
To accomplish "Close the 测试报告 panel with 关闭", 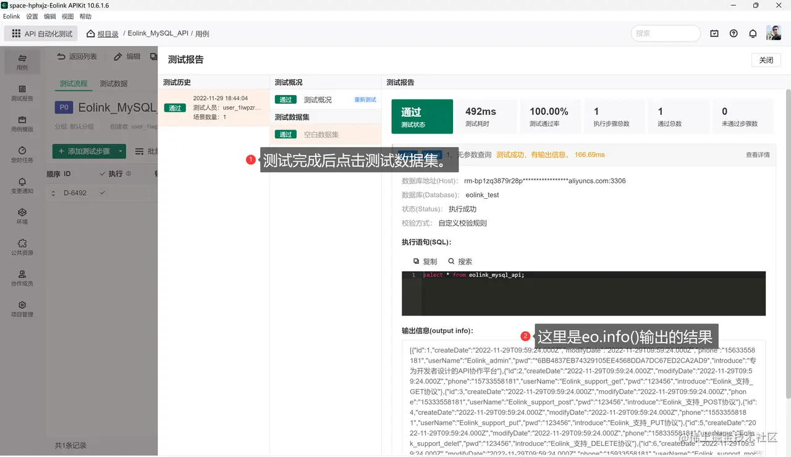I will point(766,60).
